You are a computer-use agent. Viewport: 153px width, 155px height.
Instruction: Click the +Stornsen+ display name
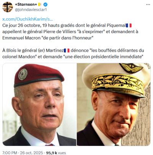click(x=26, y=5)
